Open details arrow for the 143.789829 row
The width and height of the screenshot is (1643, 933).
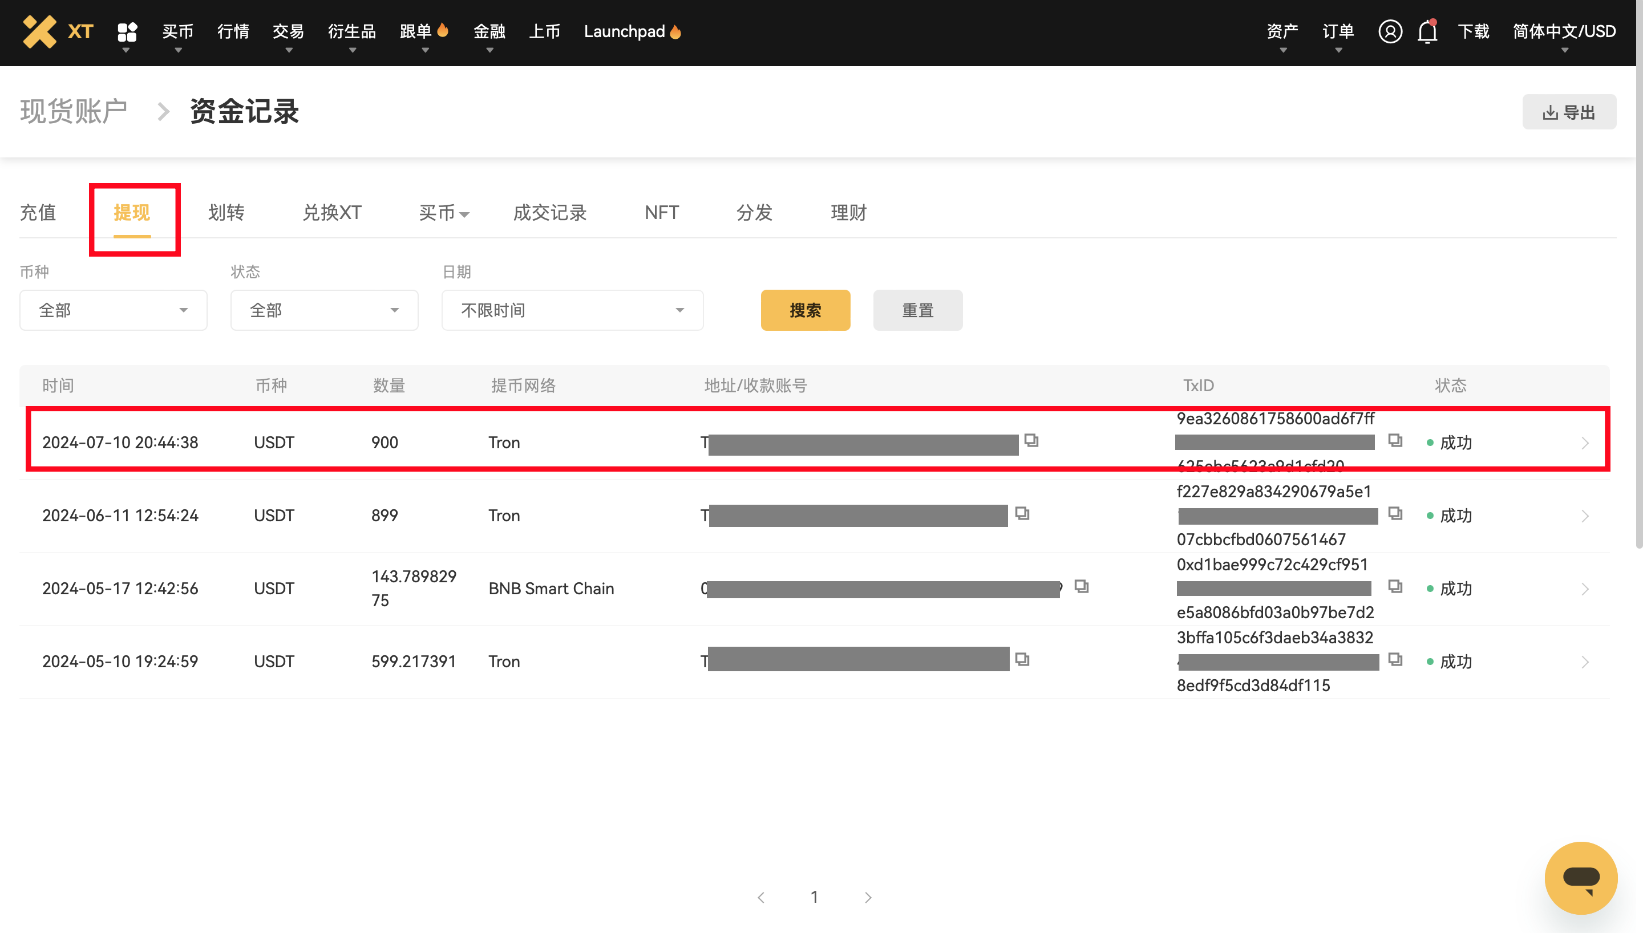(x=1585, y=589)
